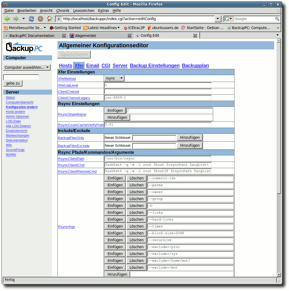Viewport: 289px width, 291px height.
Task: Bookmark this page with the star icon
Action: (x=212, y=19)
